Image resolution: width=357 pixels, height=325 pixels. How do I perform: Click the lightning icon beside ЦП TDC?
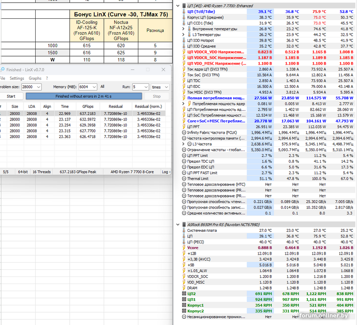coord(184,81)
